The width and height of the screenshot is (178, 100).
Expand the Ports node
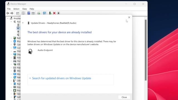click(x=11, y=84)
